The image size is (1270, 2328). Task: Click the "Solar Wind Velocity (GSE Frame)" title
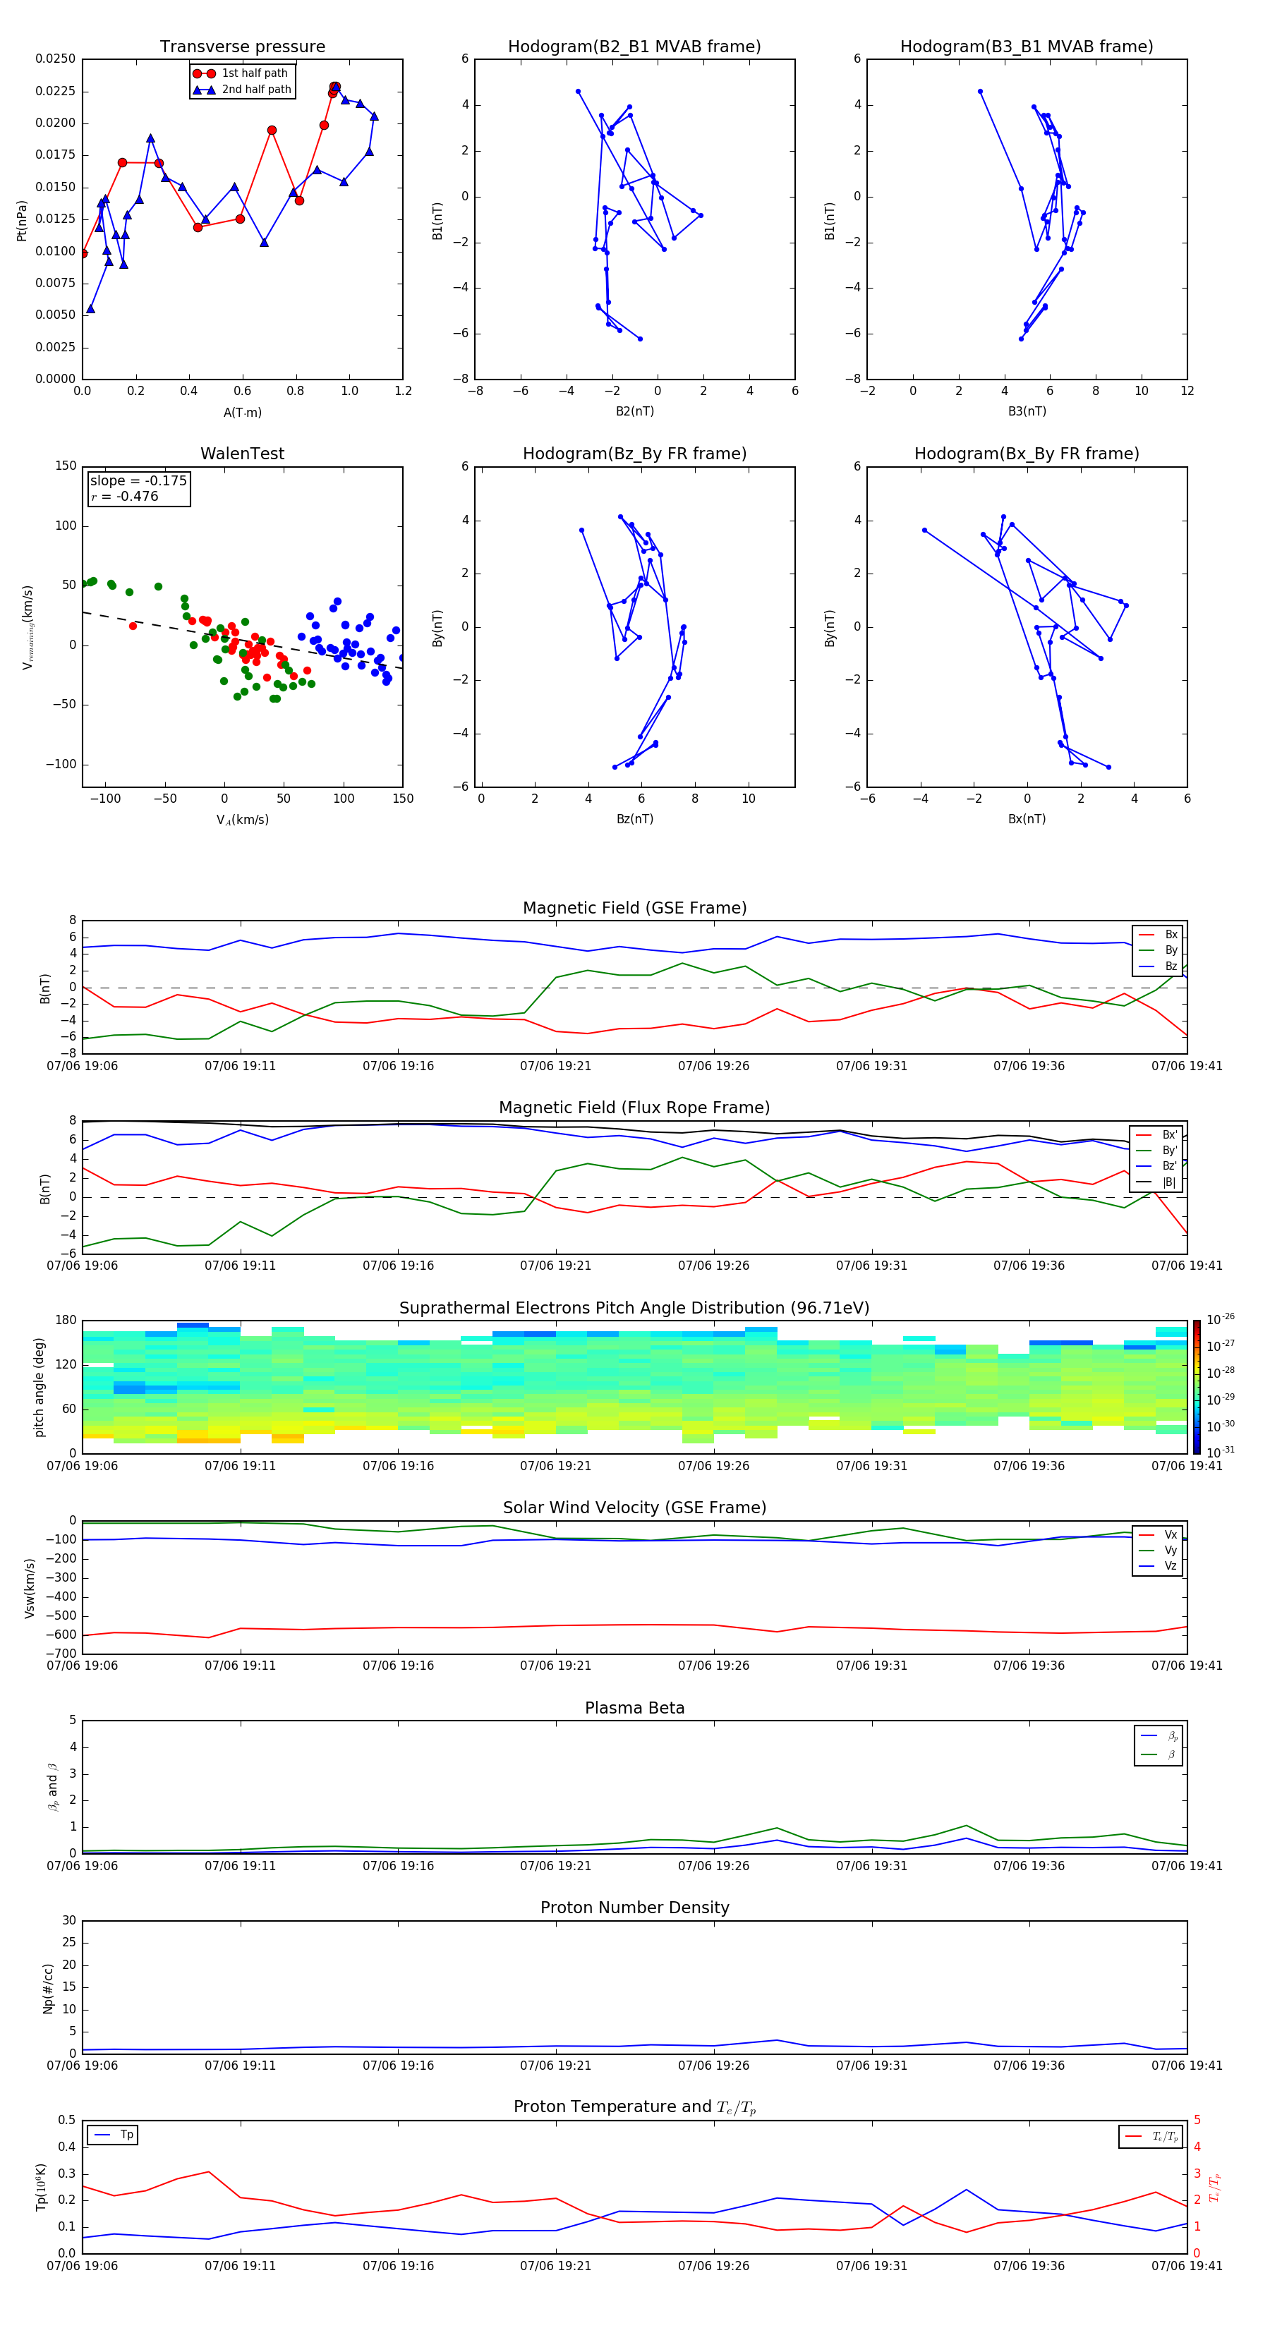click(x=634, y=1508)
